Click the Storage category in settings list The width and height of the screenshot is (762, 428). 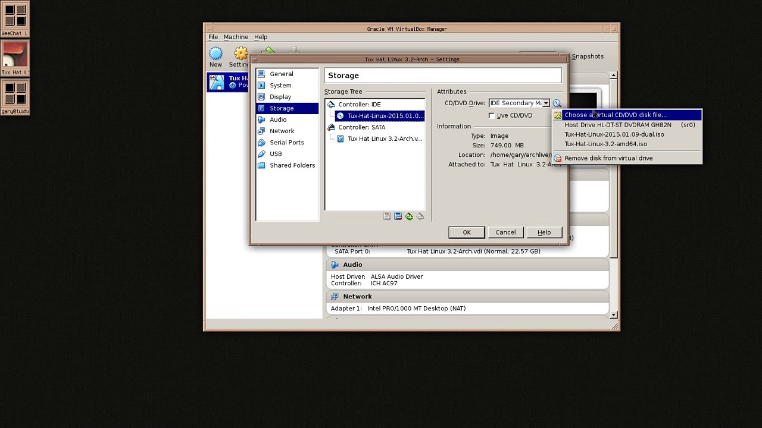tap(287, 108)
